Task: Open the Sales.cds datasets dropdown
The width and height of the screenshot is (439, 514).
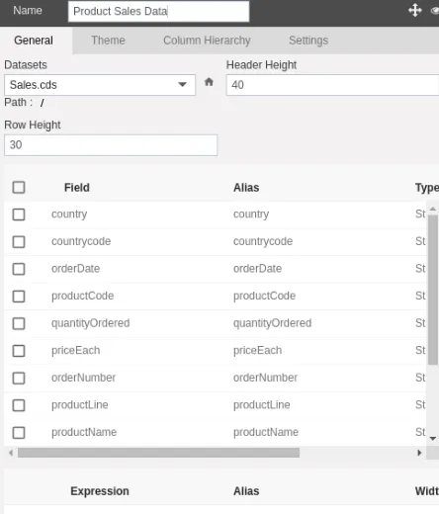Action: [x=100, y=85]
